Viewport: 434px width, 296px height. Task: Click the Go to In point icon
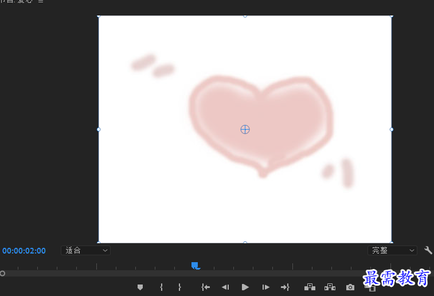pyautogui.click(x=205, y=287)
